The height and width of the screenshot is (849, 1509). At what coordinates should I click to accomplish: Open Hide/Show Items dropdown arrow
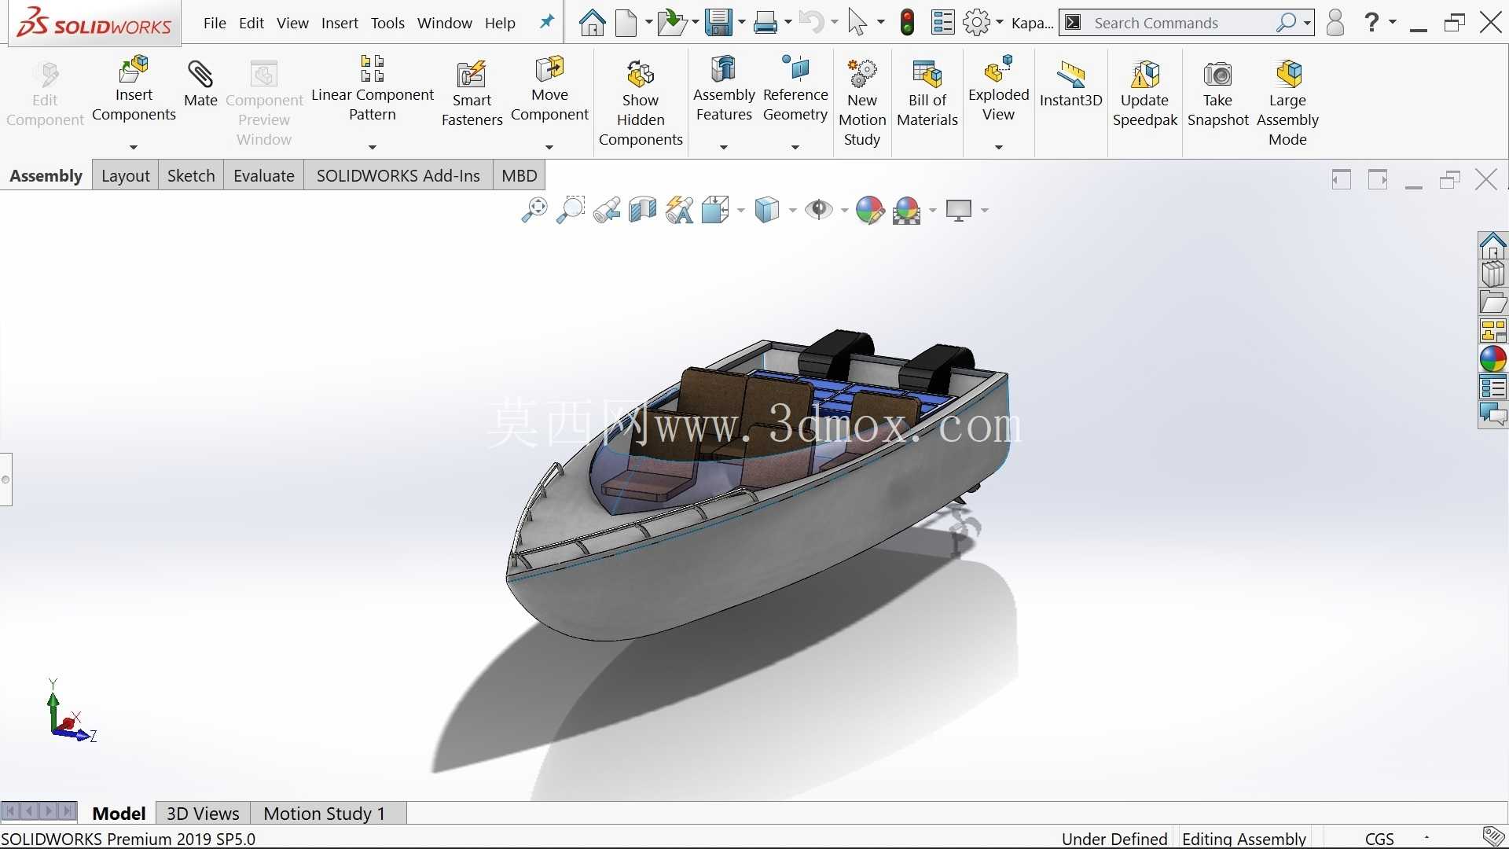point(845,210)
